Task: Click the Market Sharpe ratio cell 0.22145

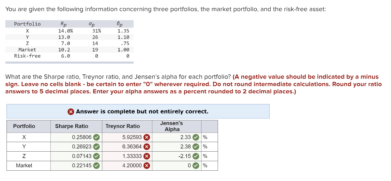Action: [82, 166]
